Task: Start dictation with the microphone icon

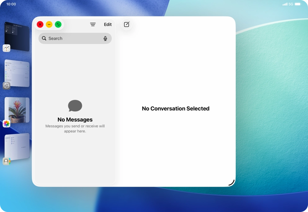Action: tap(105, 38)
